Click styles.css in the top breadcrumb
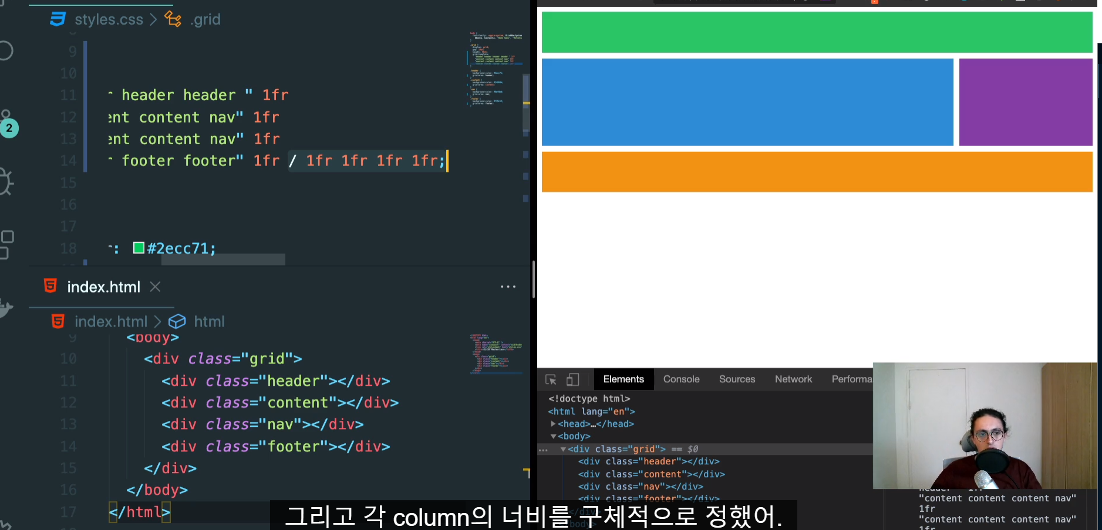 click(x=109, y=19)
